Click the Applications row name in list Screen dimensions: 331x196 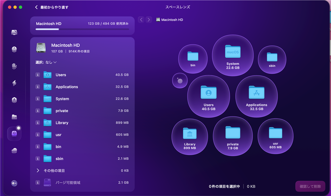67,87
